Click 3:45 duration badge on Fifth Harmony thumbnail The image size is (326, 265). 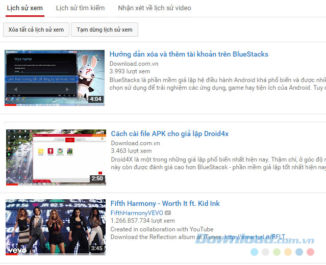pyautogui.click(x=96, y=248)
